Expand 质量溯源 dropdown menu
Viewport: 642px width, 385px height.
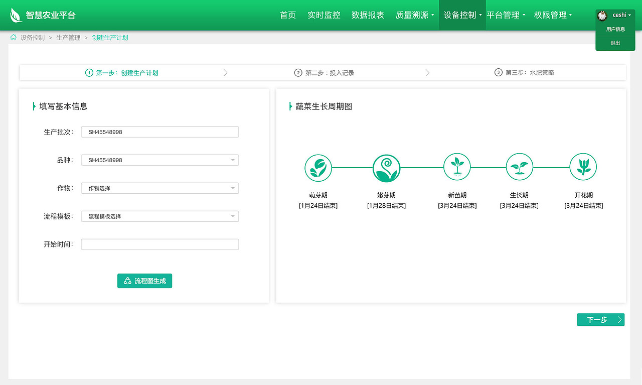coord(415,15)
